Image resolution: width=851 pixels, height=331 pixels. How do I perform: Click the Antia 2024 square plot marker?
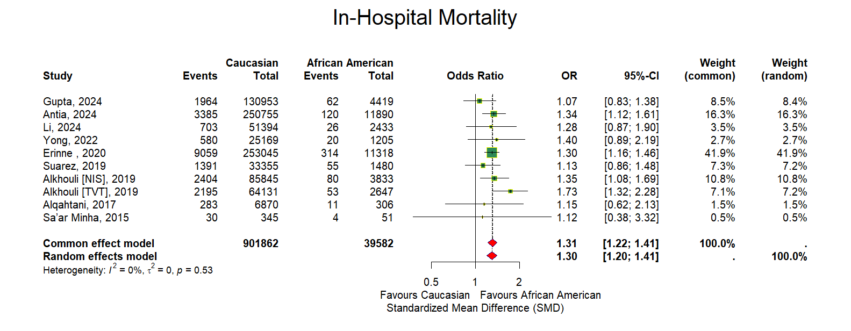(494, 114)
